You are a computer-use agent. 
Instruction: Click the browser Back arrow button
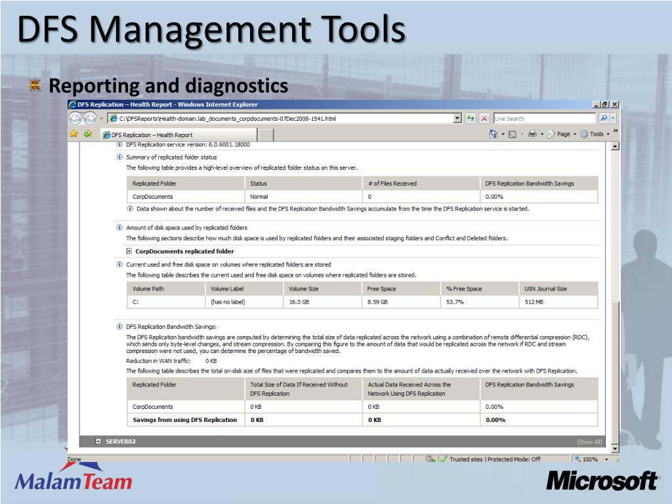point(75,118)
